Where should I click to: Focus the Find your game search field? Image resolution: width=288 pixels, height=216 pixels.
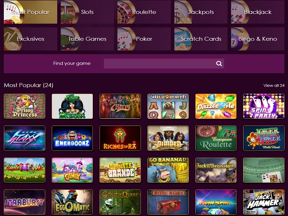pos(159,63)
